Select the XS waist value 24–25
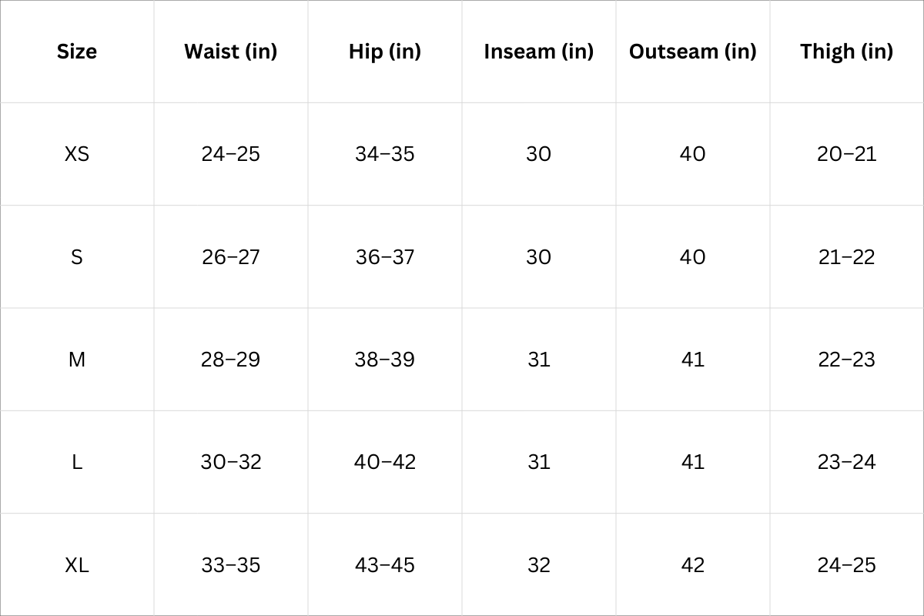The image size is (924, 616). click(231, 154)
